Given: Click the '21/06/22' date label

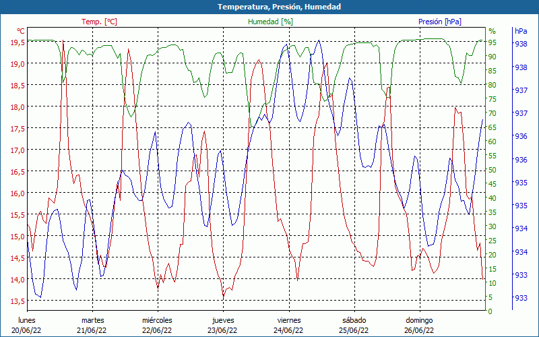Looking at the screenshot, I should (92, 330).
